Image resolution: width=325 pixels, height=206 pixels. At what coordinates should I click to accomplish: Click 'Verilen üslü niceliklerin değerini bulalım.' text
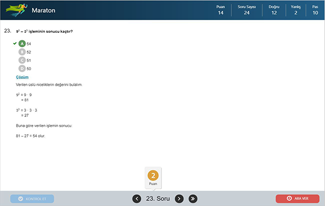tap(49, 85)
